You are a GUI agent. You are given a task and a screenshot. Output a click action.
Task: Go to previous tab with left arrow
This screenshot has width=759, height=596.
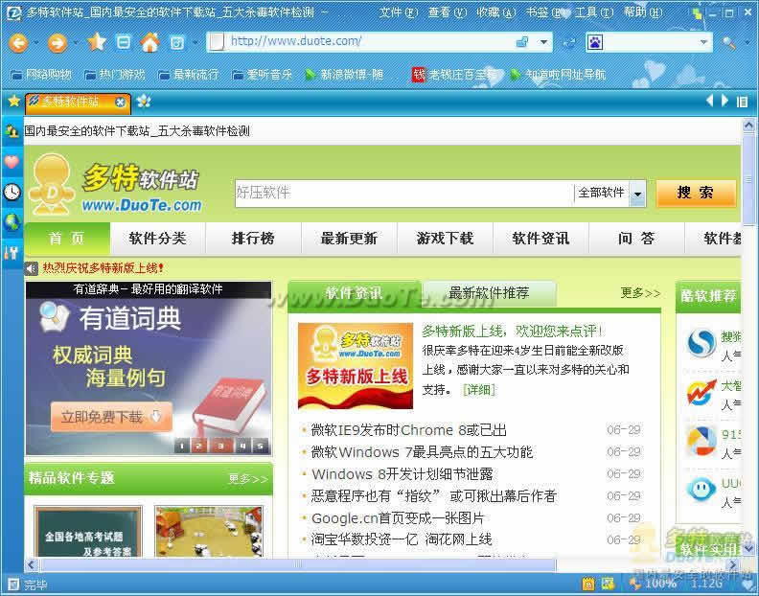pyautogui.click(x=710, y=101)
